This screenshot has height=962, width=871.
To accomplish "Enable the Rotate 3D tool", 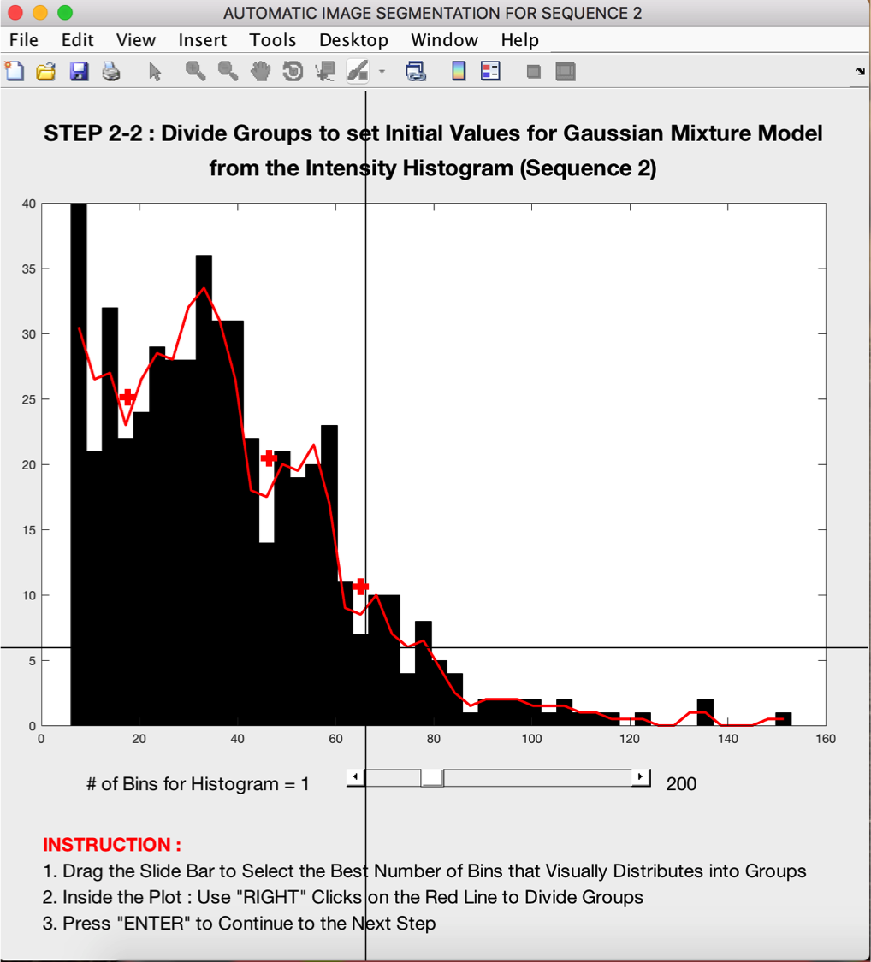I will (293, 72).
